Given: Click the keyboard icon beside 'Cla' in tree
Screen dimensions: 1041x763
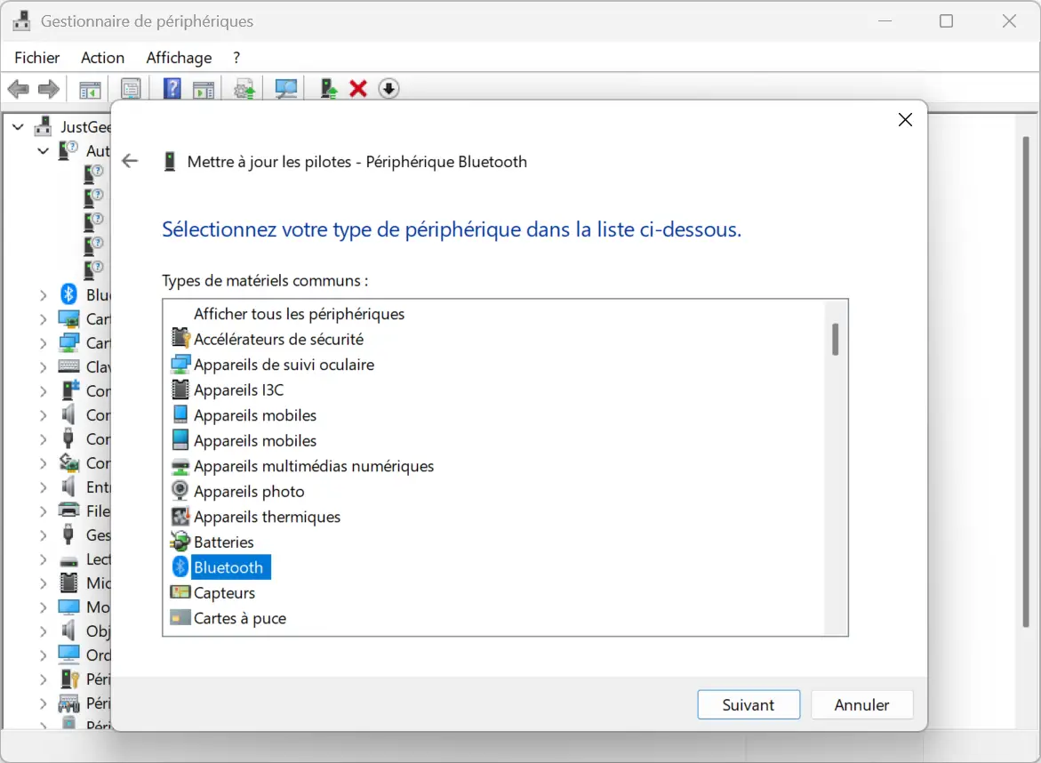Looking at the screenshot, I should click(x=69, y=366).
